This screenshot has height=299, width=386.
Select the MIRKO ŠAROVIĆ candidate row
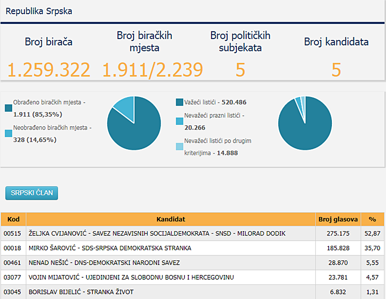193,248
